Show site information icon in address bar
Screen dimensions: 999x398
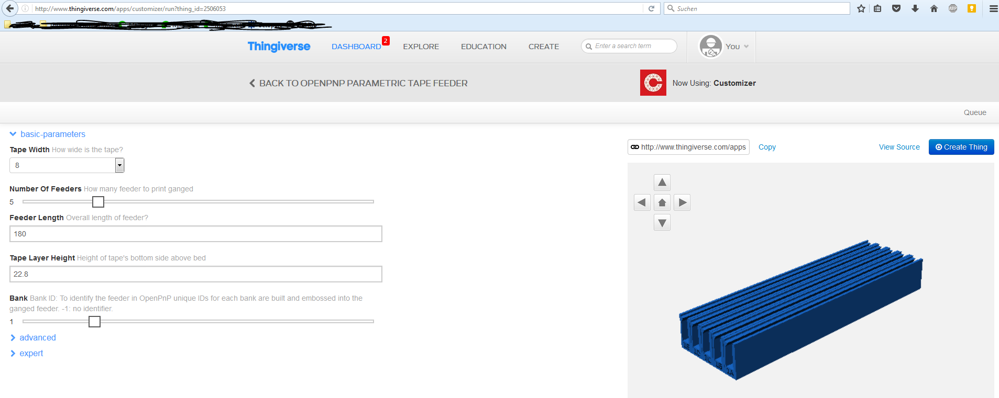point(25,8)
